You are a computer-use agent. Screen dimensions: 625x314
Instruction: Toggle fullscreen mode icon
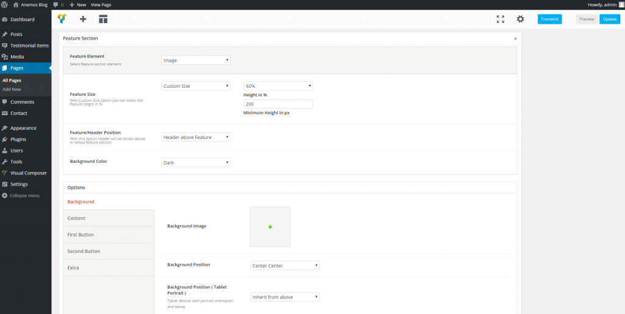coord(500,19)
